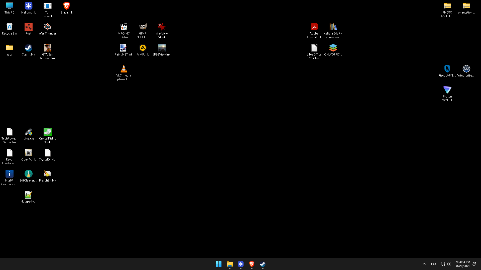Viewport: 481px width, 270px height.
Task: Select the rufus.exe file
Action: 28,134
